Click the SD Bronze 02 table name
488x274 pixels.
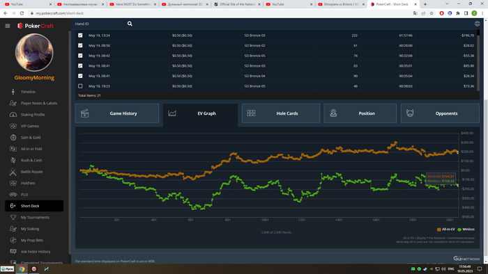[x=254, y=46]
